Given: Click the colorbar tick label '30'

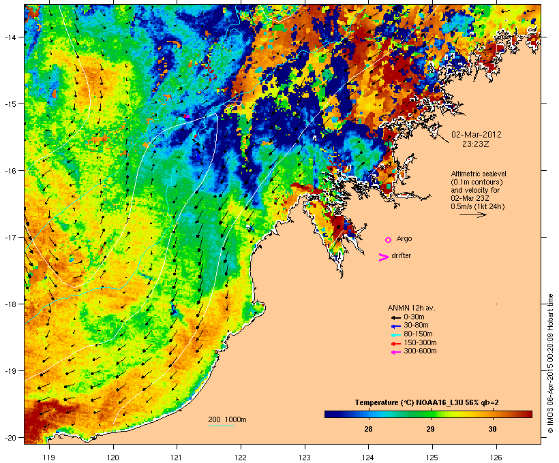Looking at the screenshot, I should [492, 429].
